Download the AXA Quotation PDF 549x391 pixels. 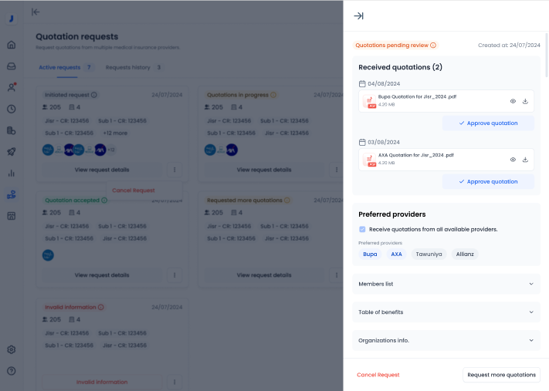coord(525,160)
